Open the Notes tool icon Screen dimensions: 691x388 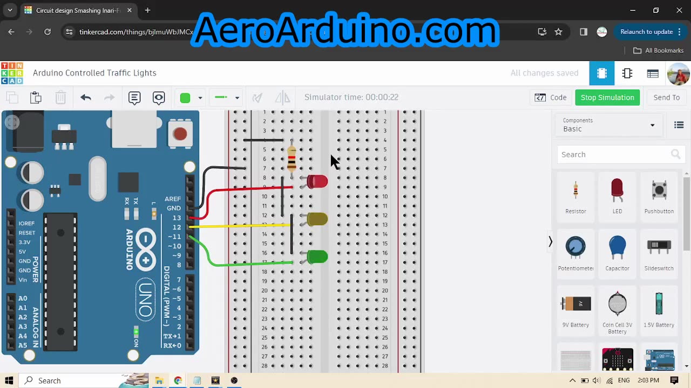coord(134,98)
